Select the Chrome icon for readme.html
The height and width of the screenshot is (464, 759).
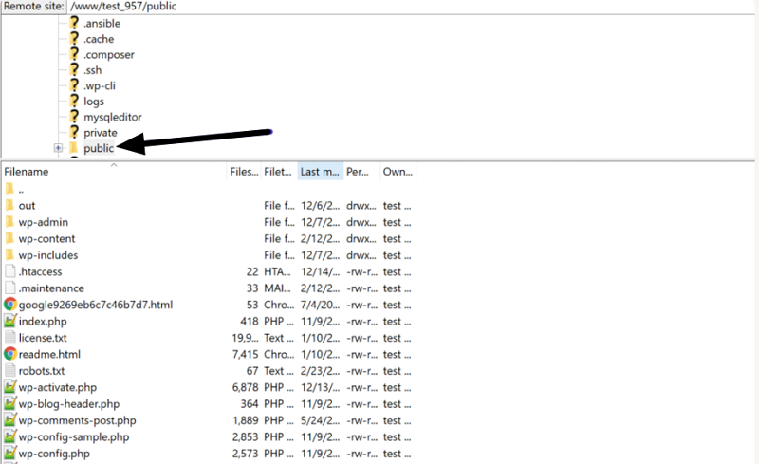click(10, 354)
